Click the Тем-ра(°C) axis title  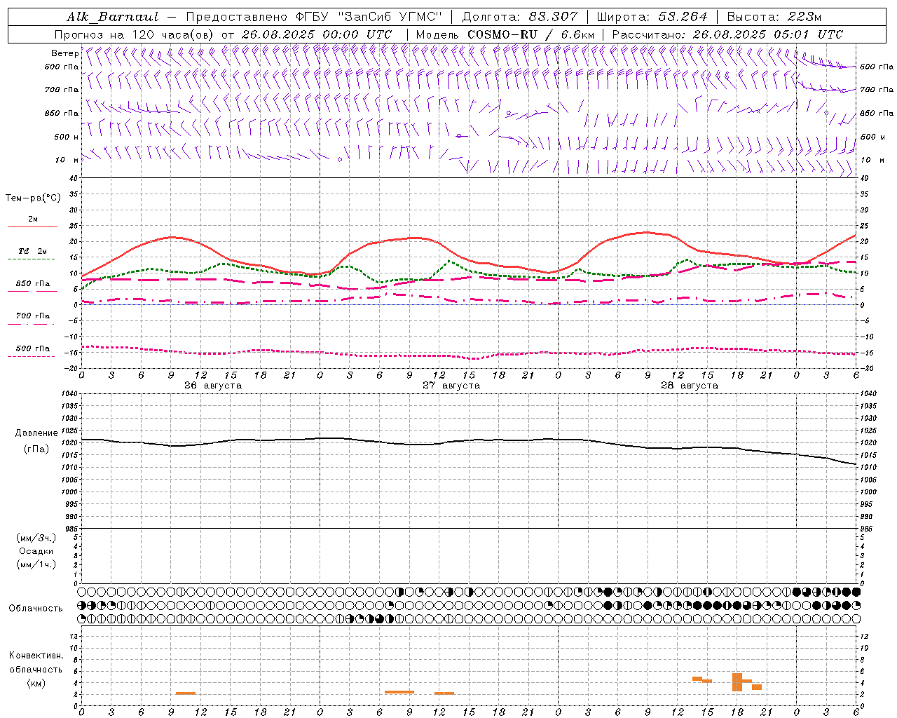33,198
